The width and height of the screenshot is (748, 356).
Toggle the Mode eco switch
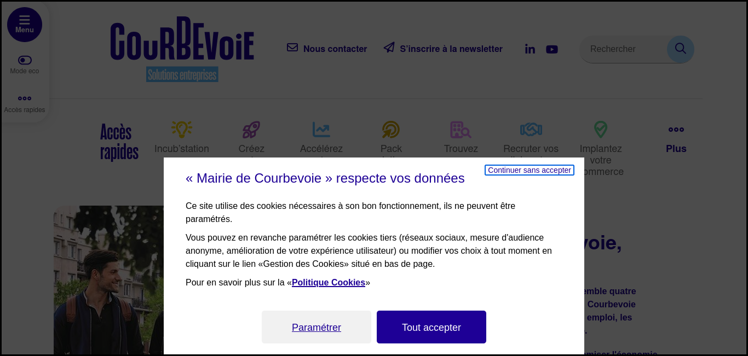tap(25, 60)
